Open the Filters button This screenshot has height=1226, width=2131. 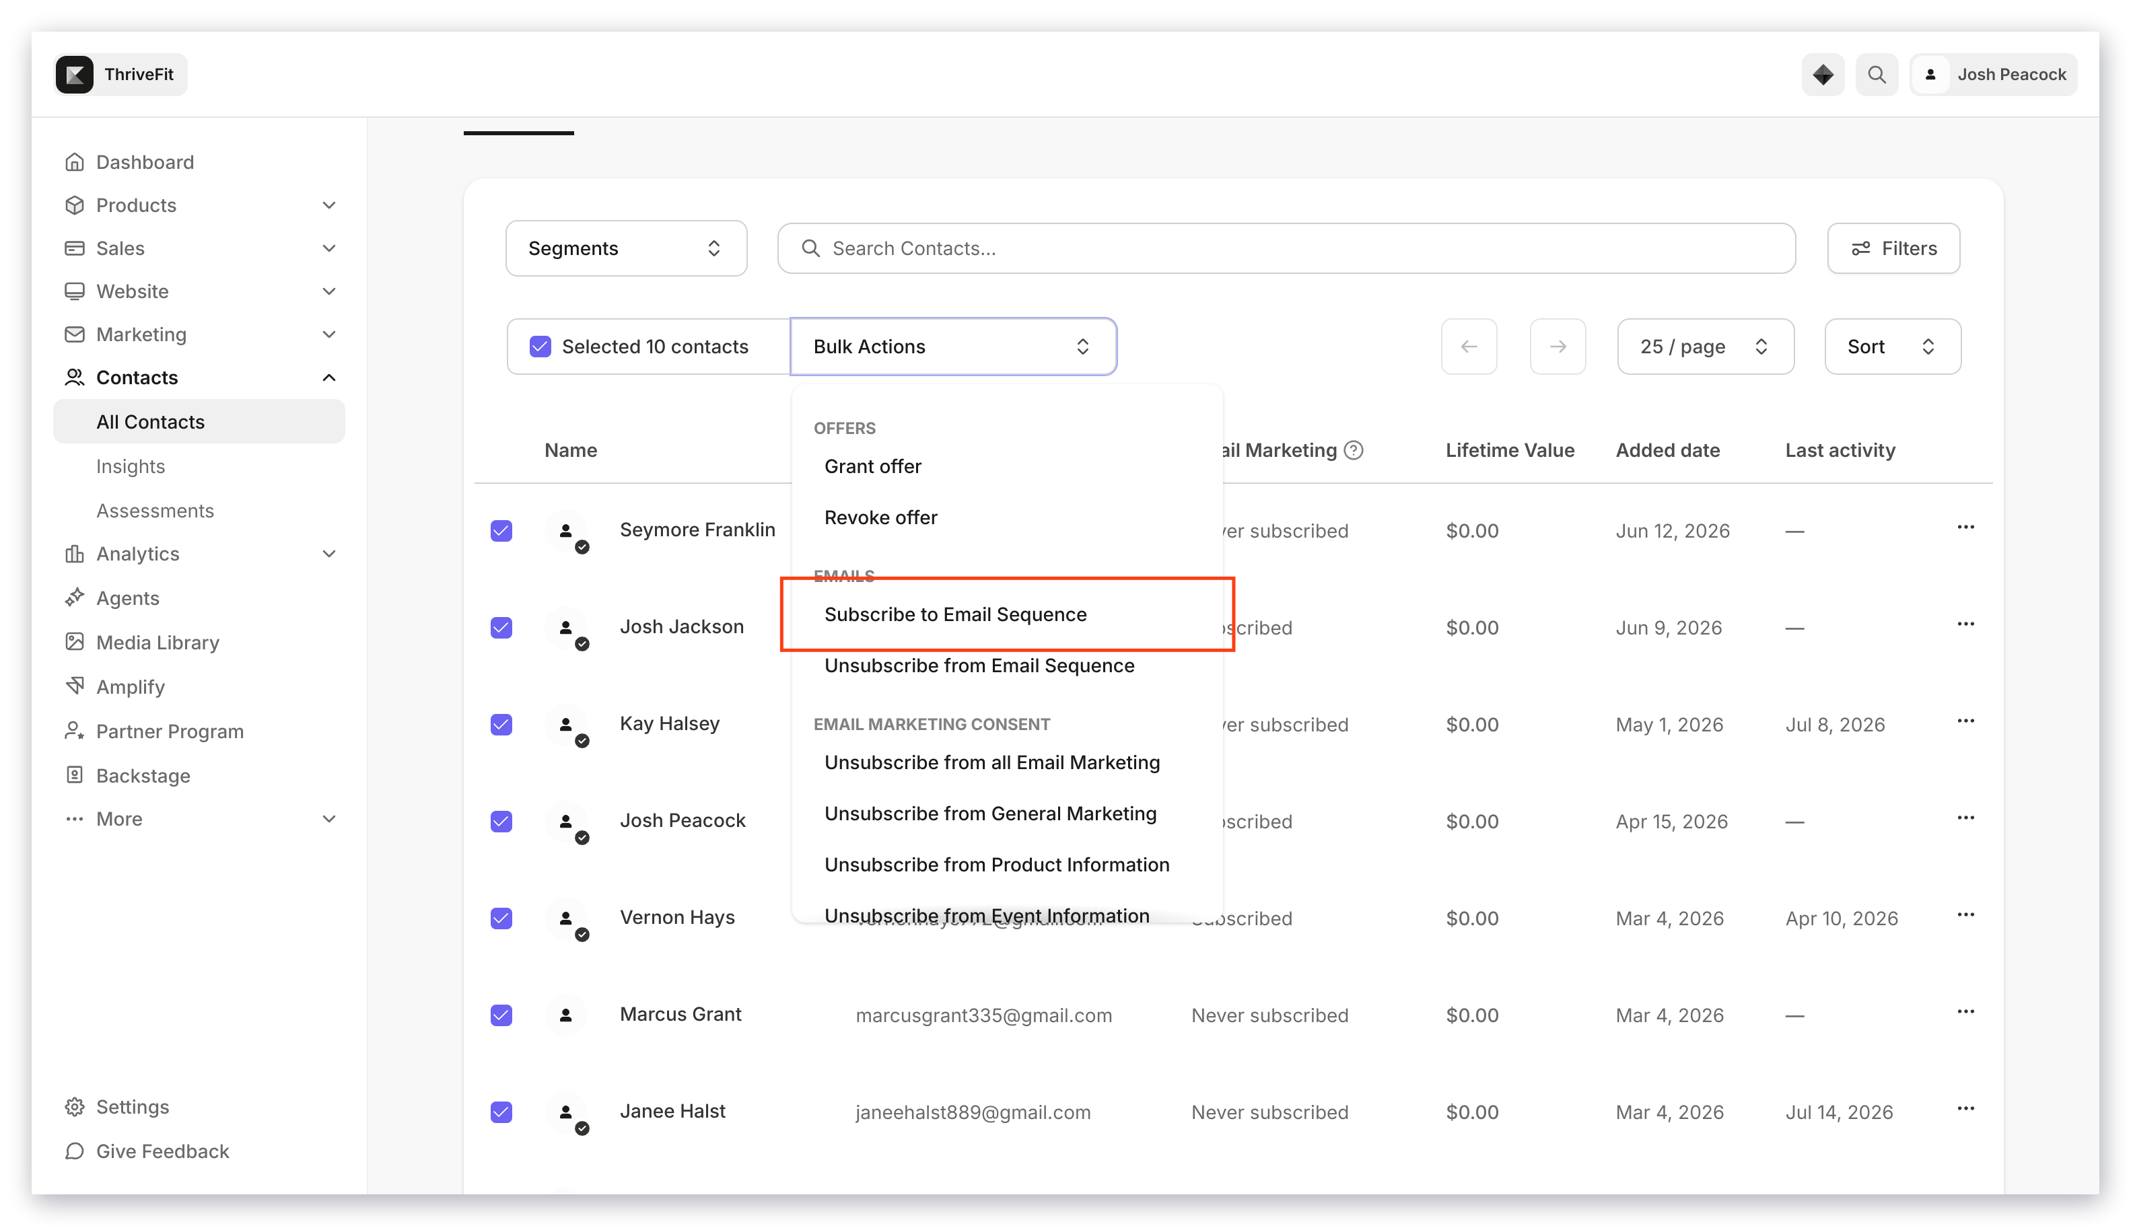(1893, 248)
